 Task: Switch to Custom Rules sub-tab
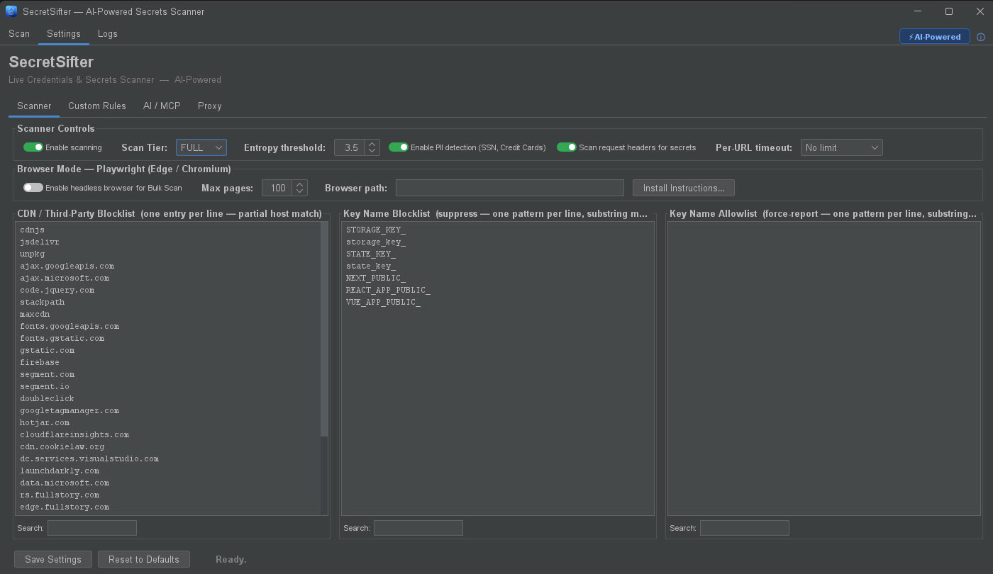97,106
